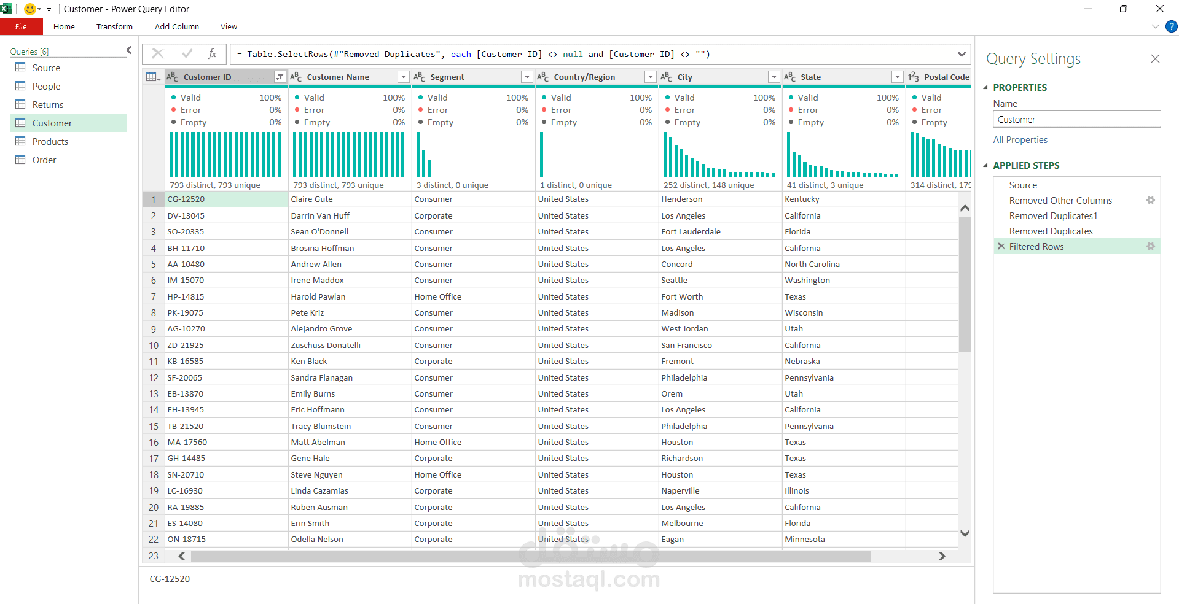Select the cell Claire Gute
The height and width of the screenshot is (604, 1179).
coord(350,199)
